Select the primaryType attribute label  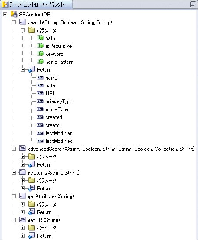coord(59,102)
